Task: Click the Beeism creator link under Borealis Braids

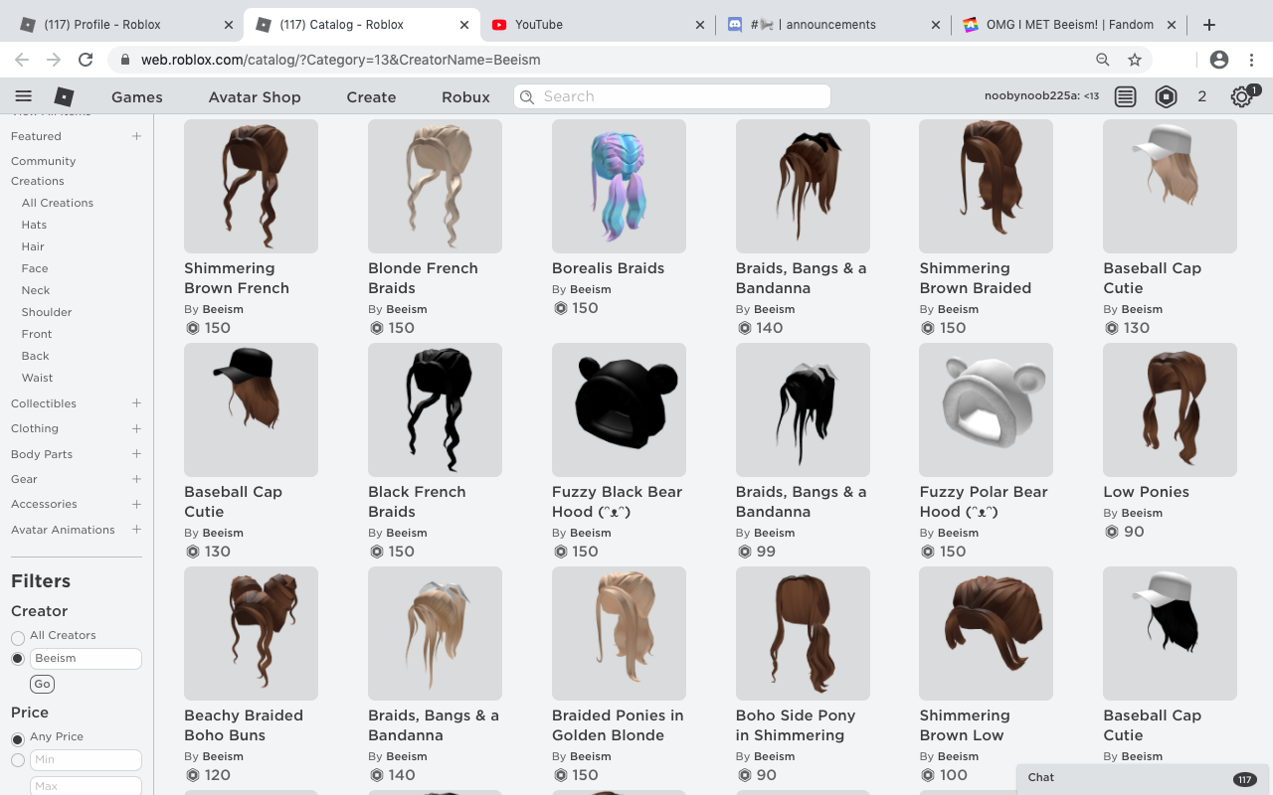Action: [591, 289]
